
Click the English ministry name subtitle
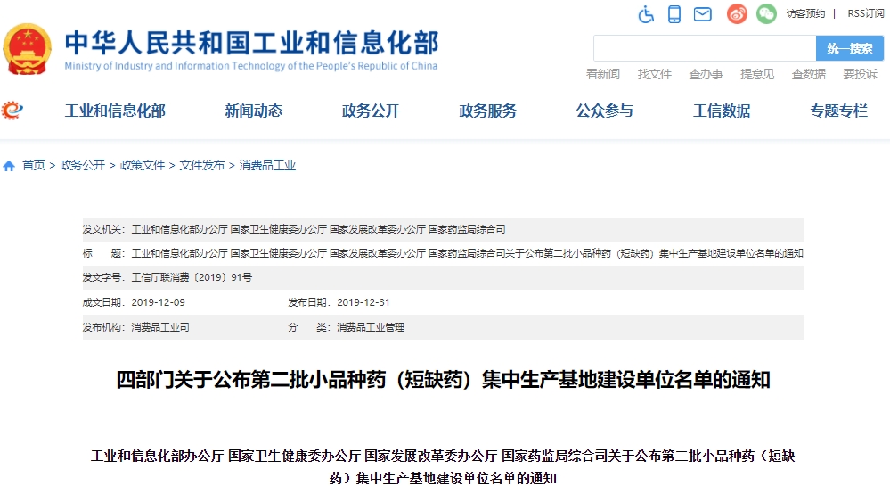(251, 66)
